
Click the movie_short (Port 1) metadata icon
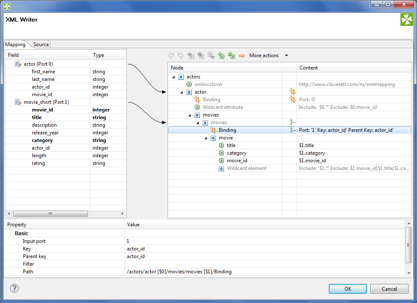click(x=18, y=102)
